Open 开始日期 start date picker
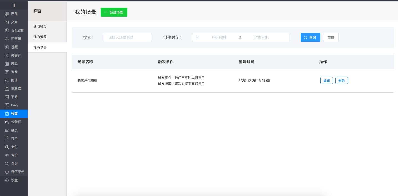398x196 pixels. [x=218, y=37]
